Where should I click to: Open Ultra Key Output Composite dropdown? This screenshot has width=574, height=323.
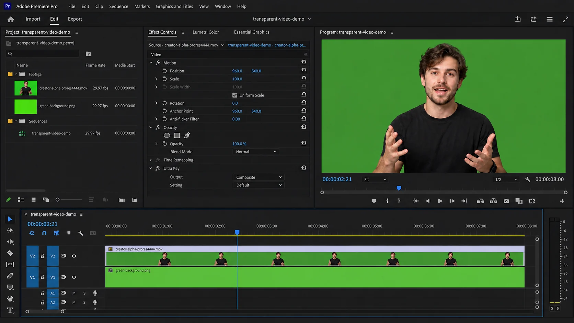coord(259,177)
